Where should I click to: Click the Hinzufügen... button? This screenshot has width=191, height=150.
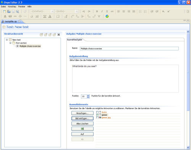pyautogui.click(x=83, y=113)
